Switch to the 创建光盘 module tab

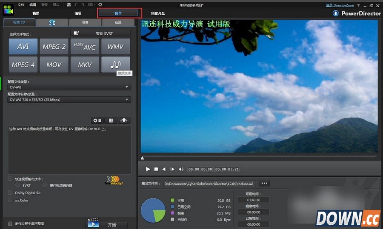(158, 14)
